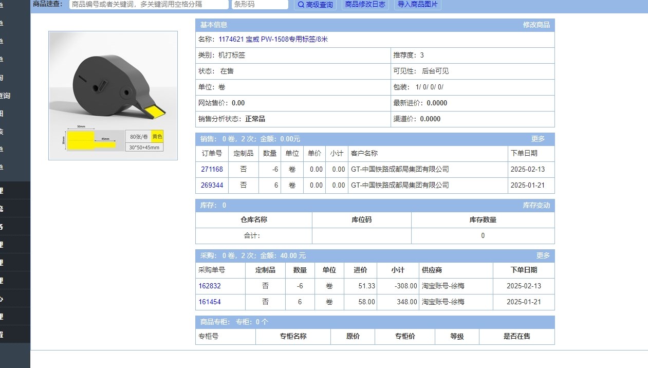The width and height of the screenshot is (648, 368).
Task: Click 库位码 column header
Action: 361,219
